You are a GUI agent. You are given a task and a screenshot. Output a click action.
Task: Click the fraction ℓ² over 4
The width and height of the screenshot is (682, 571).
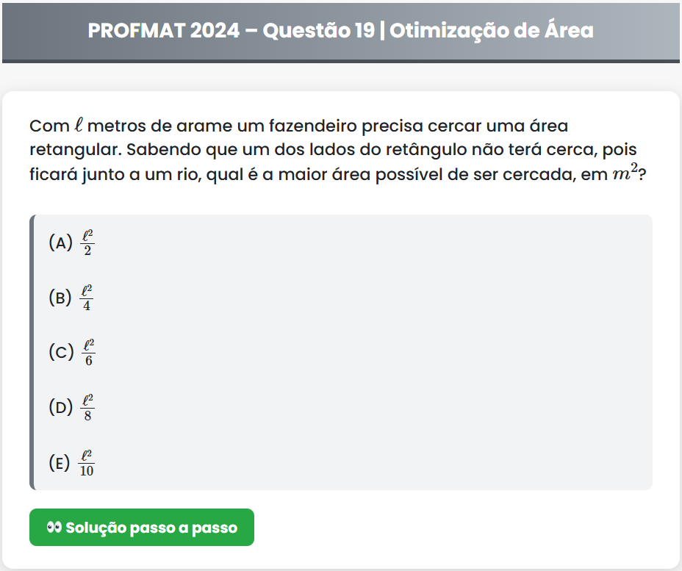(x=87, y=298)
